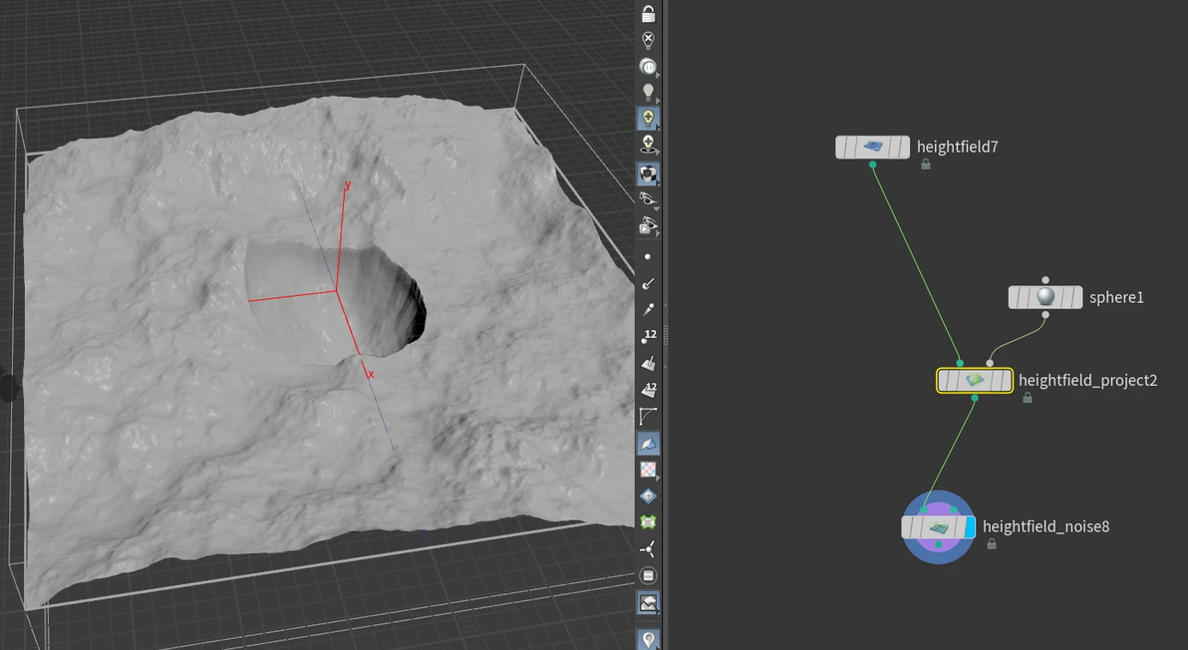Screen dimensions: 1188x650
Task: Click the display points dot icon
Action: point(648,257)
